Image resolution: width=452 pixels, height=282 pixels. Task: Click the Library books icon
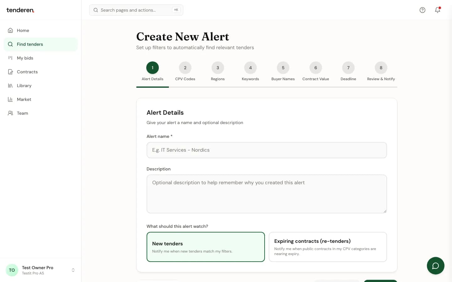10,86
